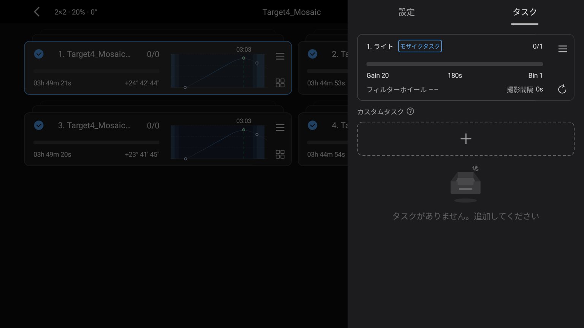Image resolution: width=584 pixels, height=328 pixels.
Task: Click panel 1 progress bar
Action: 96,71
